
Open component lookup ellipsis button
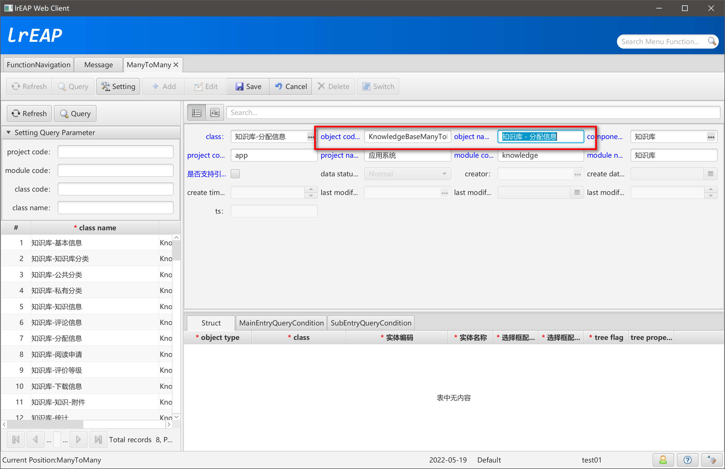(711, 137)
